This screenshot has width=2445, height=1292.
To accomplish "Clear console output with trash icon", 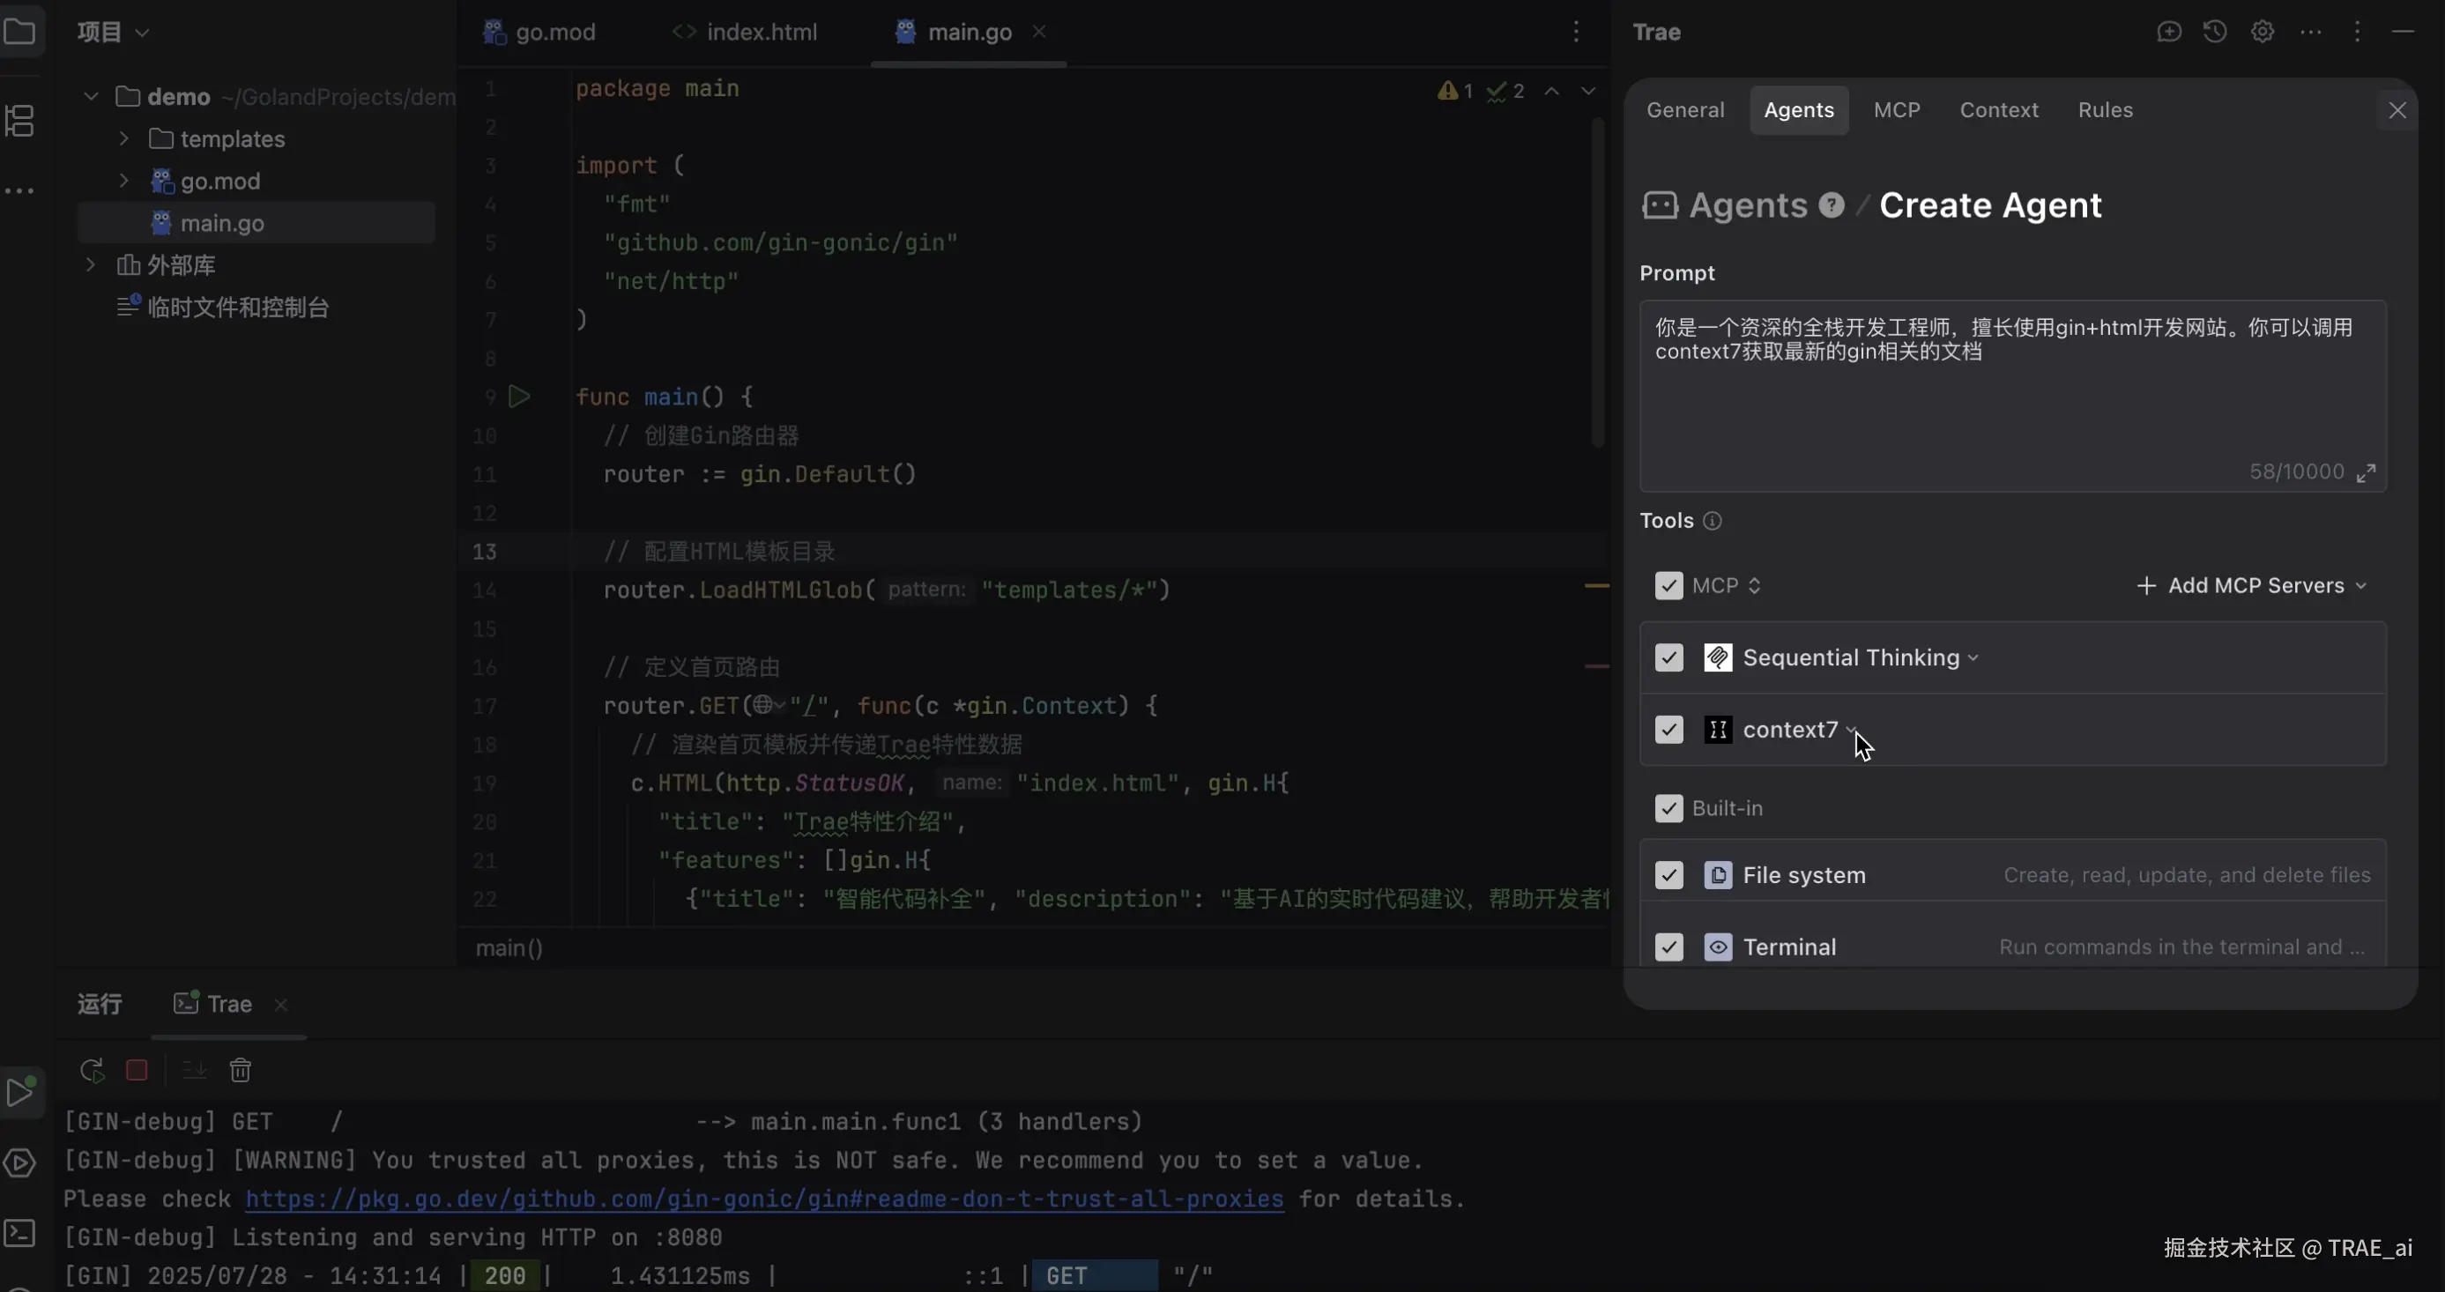I will tap(240, 1071).
